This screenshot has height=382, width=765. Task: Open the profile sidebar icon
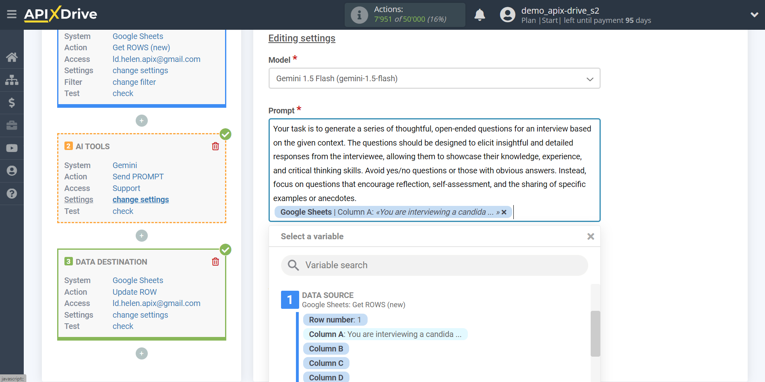(x=12, y=171)
